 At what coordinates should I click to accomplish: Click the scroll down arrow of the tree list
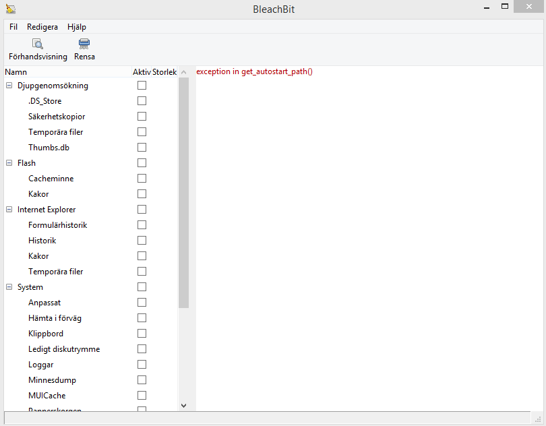pyautogui.click(x=184, y=406)
